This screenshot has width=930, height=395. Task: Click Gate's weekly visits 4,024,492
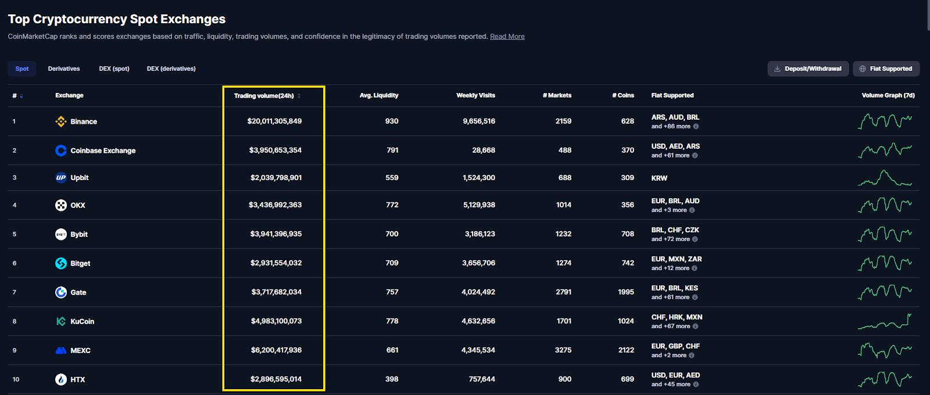coord(478,292)
